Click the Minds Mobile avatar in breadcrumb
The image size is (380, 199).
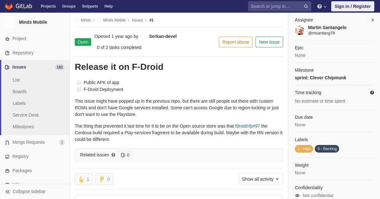100,20
